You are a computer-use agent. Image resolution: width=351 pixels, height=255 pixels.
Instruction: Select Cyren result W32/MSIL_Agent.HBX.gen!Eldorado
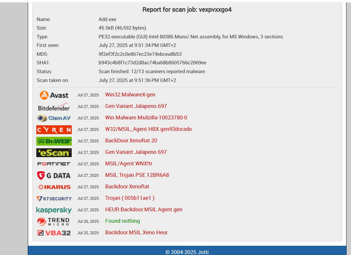click(x=149, y=129)
